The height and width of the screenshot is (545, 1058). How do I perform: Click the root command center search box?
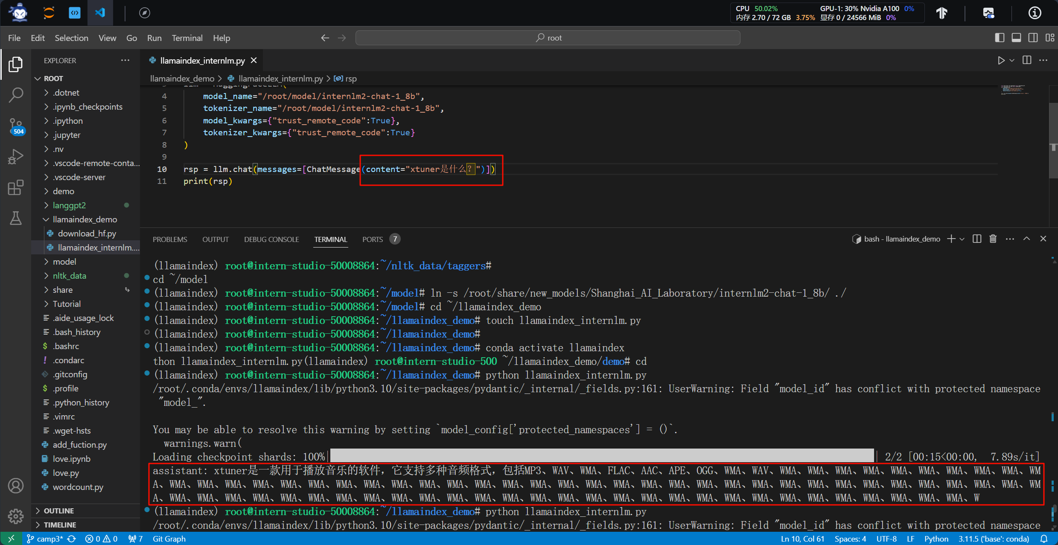click(x=548, y=38)
